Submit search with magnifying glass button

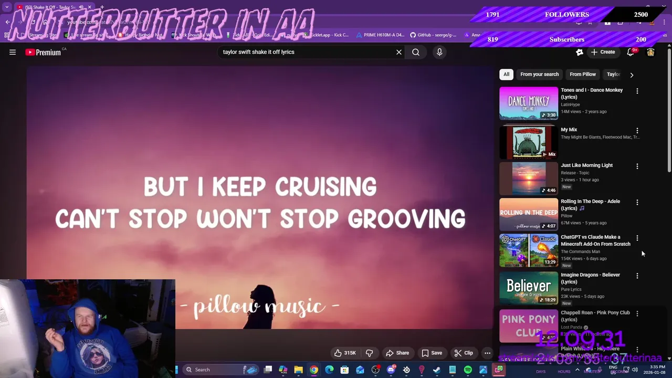[x=416, y=52]
